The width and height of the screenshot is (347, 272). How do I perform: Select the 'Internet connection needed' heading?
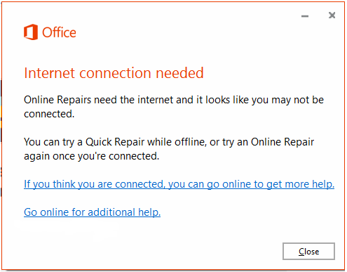point(114,73)
